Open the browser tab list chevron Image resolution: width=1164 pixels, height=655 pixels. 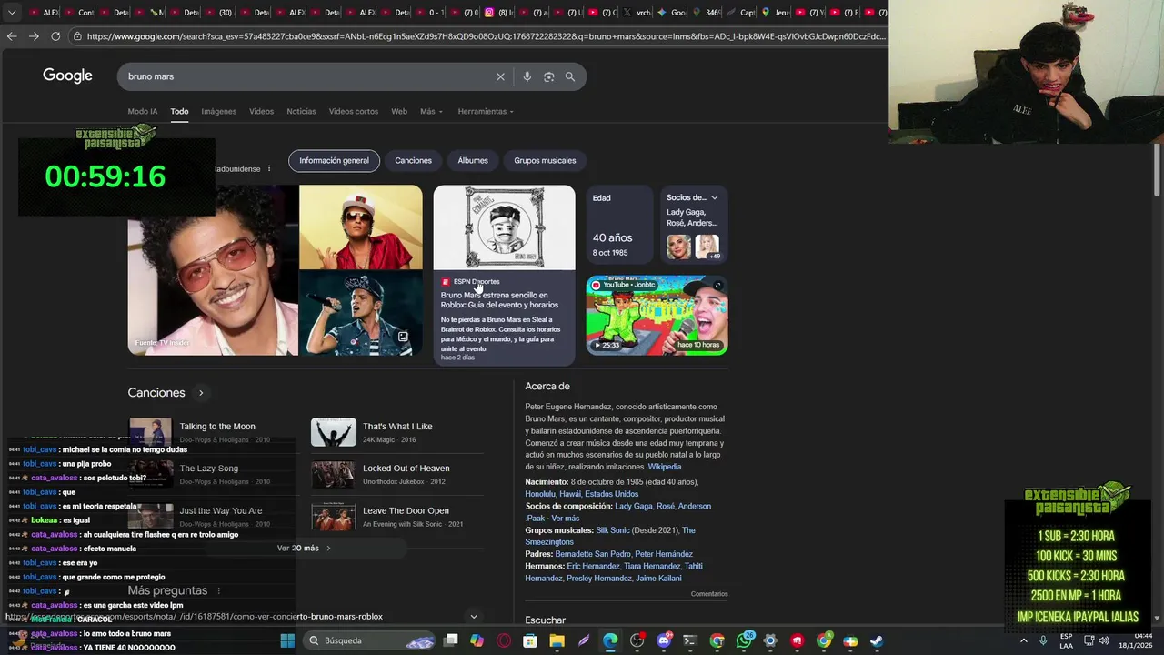click(x=12, y=13)
